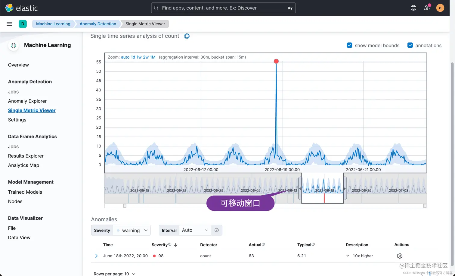Viewport: 455px width, 276px height.
Task: Open Anomaly Explorer in sidebar
Action: (27, 101)
